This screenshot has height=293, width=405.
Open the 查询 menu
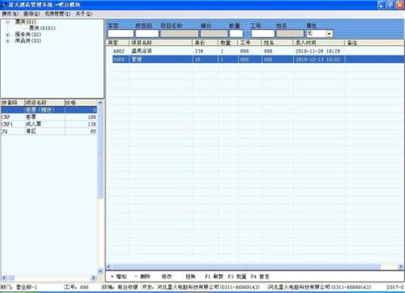coord(31,13)
